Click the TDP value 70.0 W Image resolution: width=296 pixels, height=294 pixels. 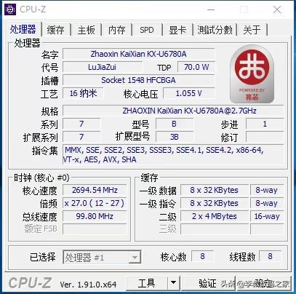(196, 67)
